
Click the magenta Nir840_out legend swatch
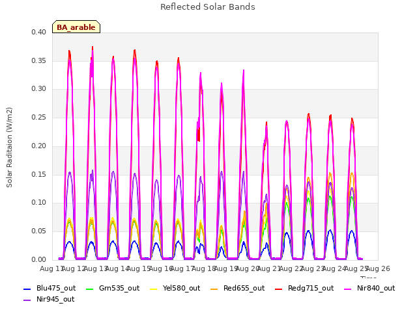click(x=348, y=289)
